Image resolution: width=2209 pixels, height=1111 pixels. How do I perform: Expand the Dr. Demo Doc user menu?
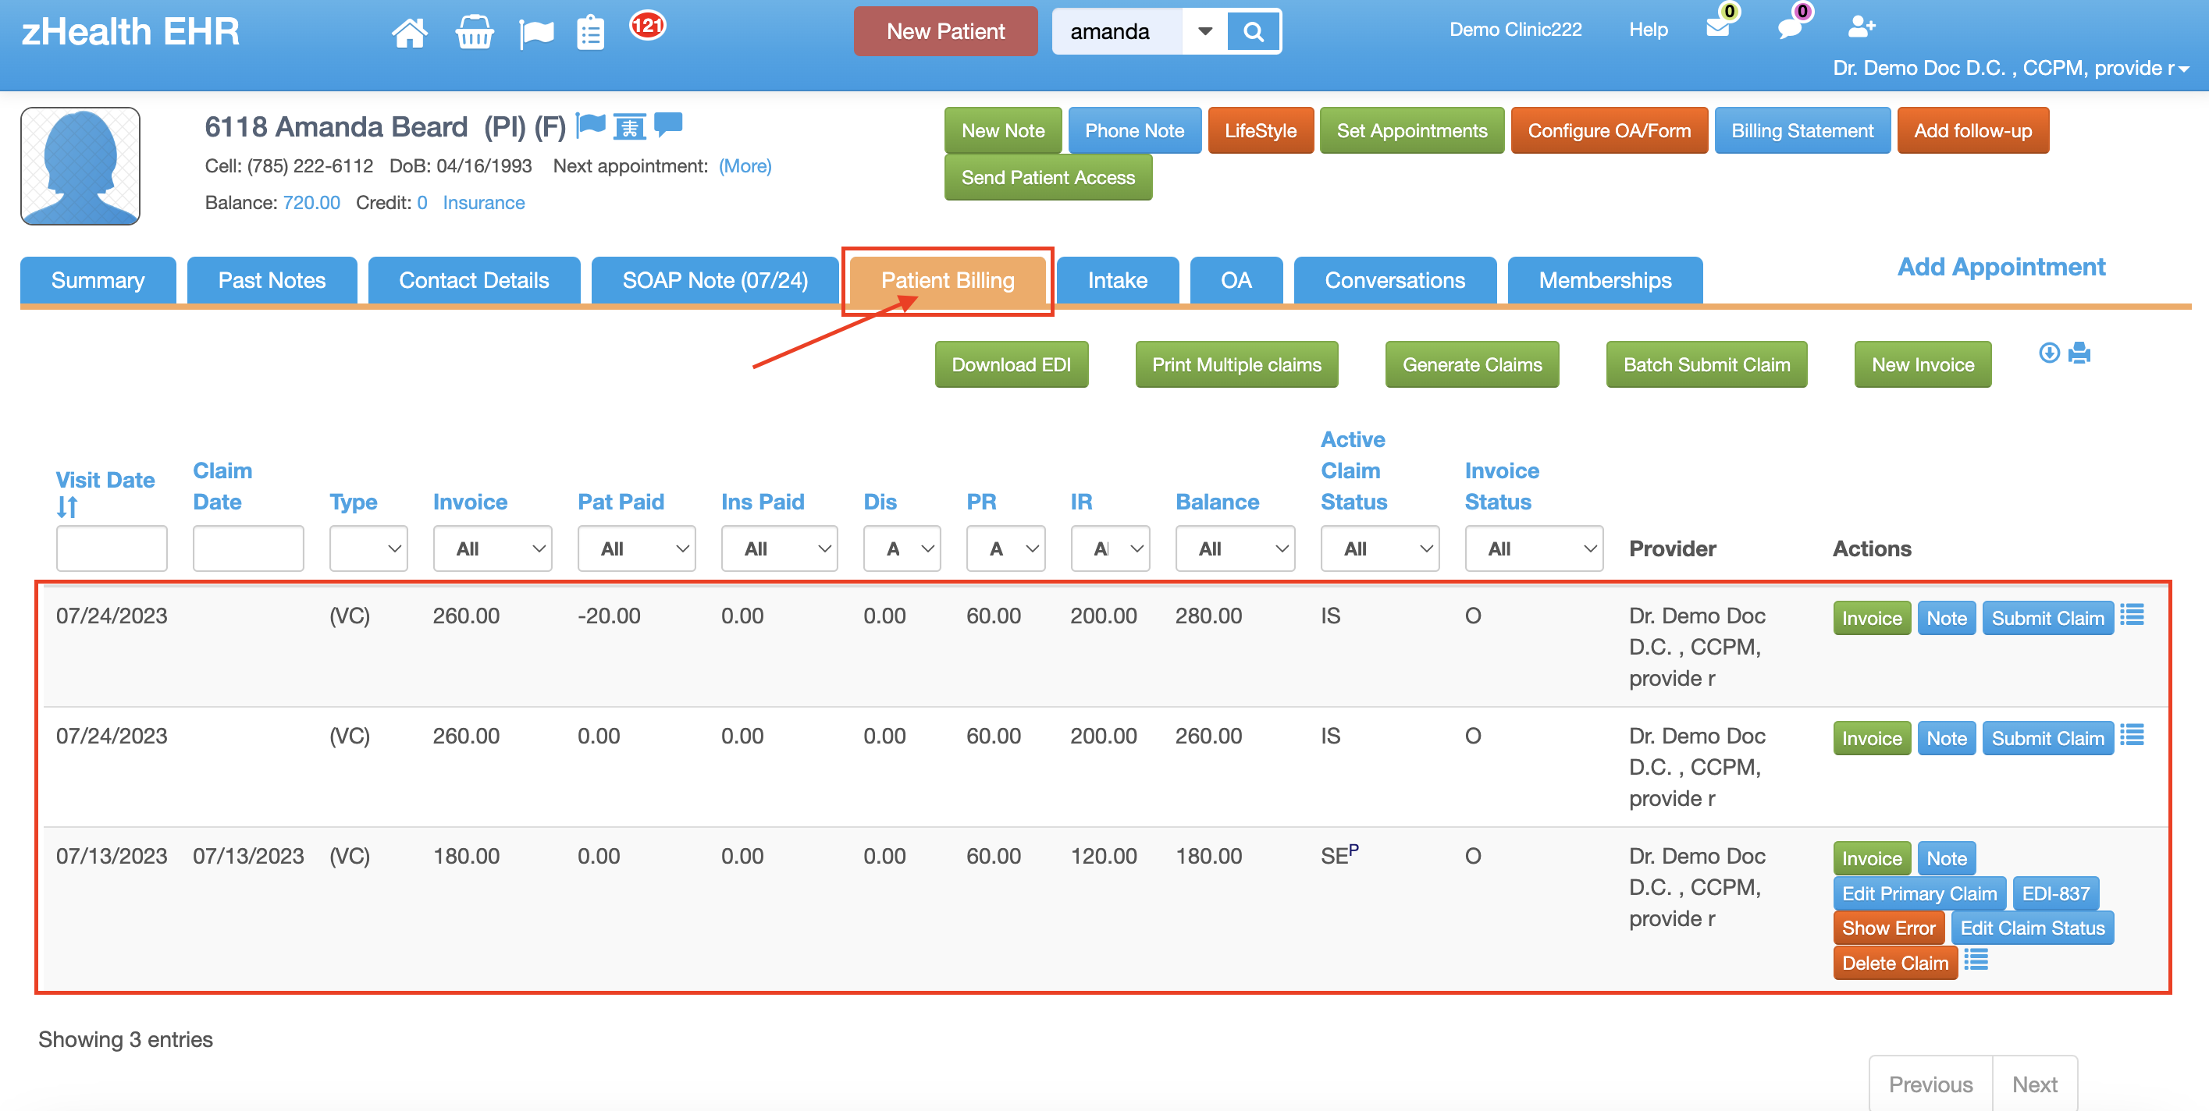click(x=2011, y=68)
